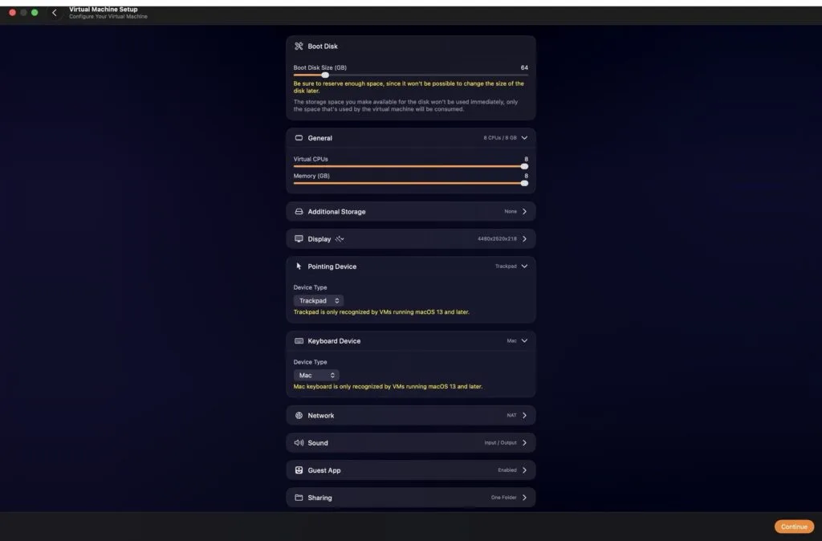Image resolution: width=822 pixels, height=541 pixels.
Task: Click the Enabled value for Guest App
Action: 507,470
